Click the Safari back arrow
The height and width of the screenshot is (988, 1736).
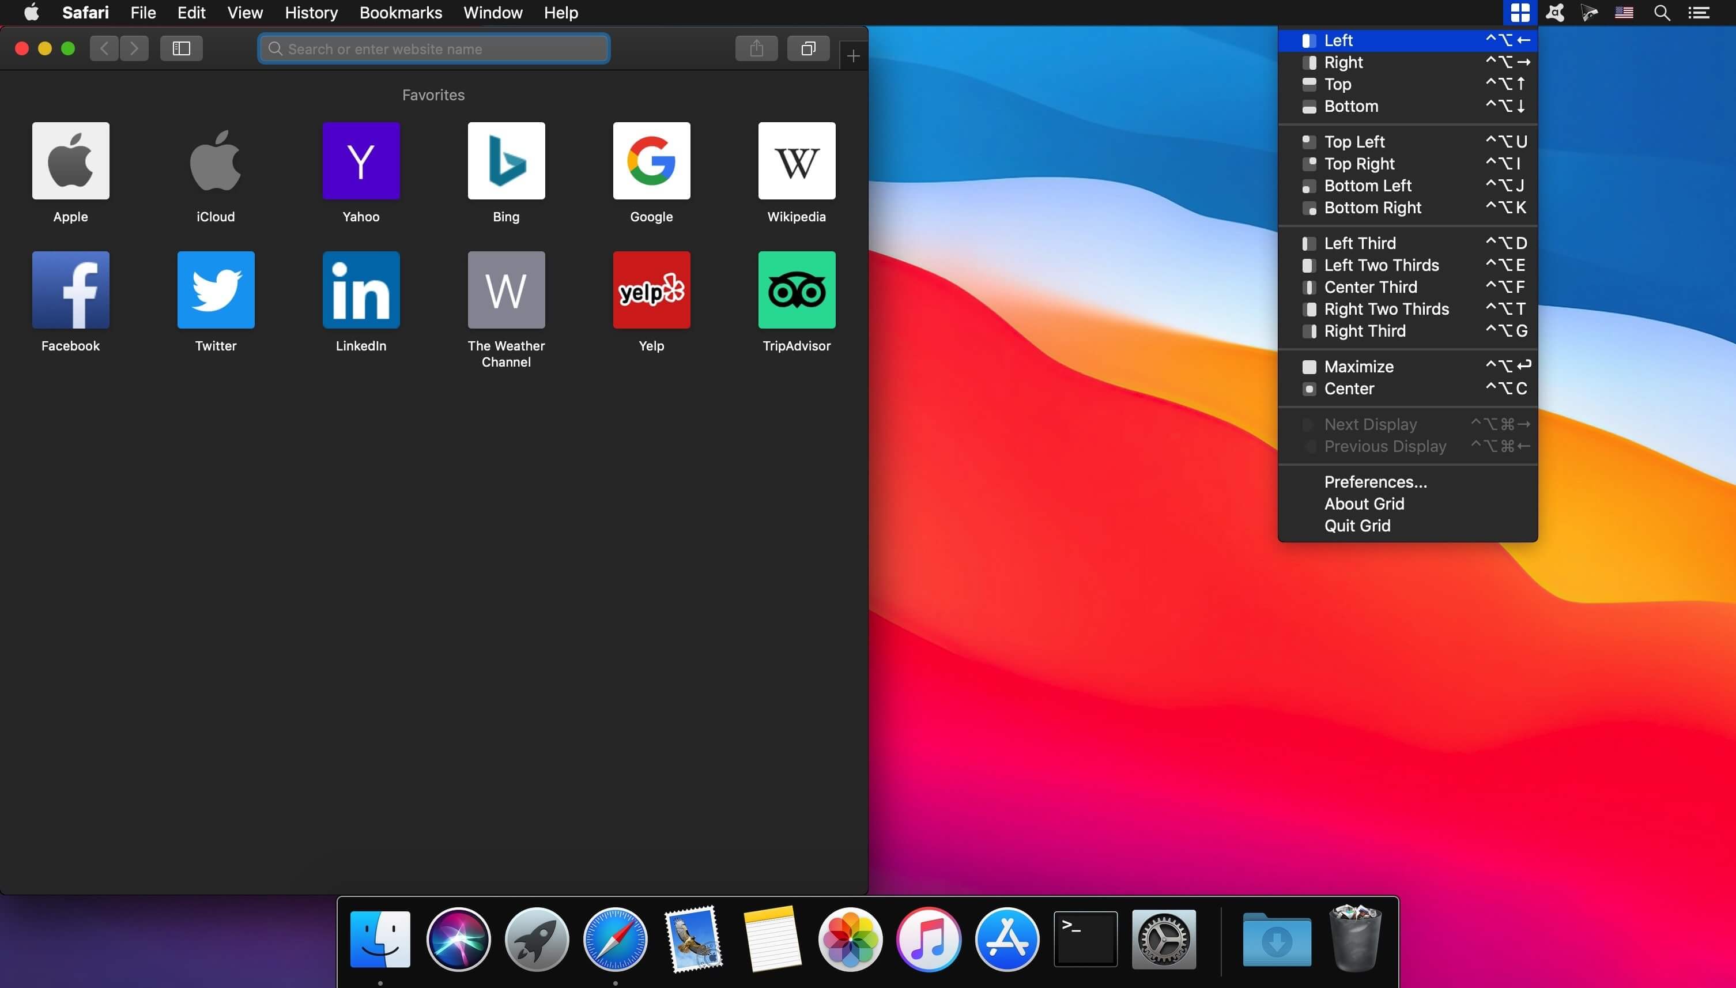104,48
